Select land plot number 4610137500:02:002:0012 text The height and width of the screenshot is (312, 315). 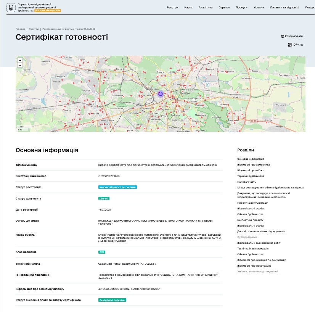pos(114,289)
